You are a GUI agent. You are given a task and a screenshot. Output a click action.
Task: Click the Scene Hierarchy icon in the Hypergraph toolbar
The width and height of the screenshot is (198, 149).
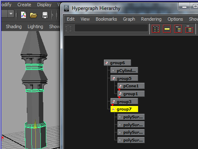point(156,29)
